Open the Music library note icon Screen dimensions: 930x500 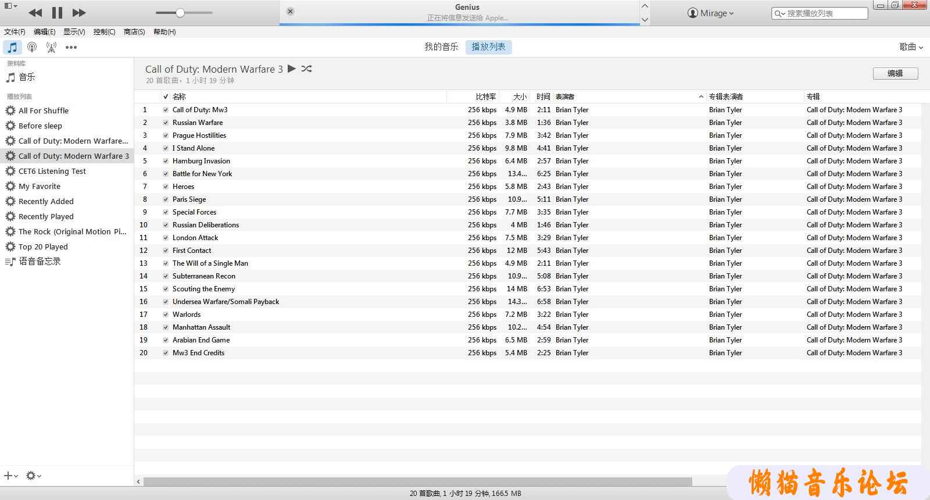[12, 47]
